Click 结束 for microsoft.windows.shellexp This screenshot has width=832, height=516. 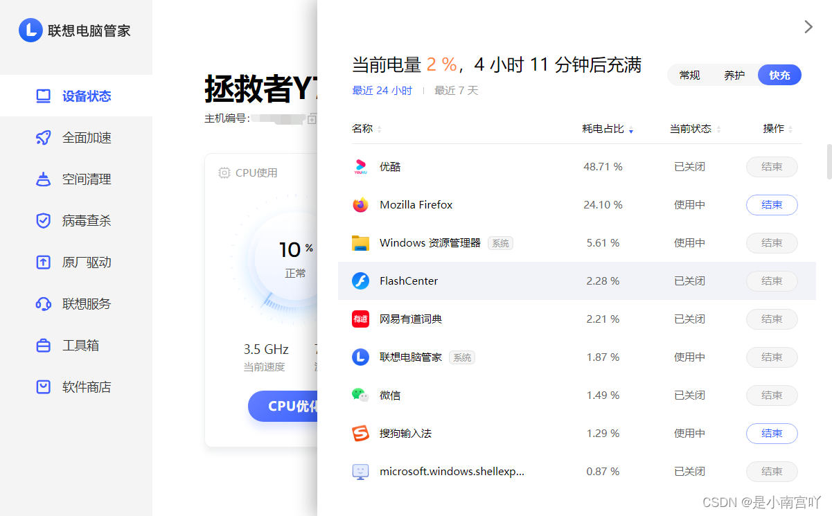(772, 472)
